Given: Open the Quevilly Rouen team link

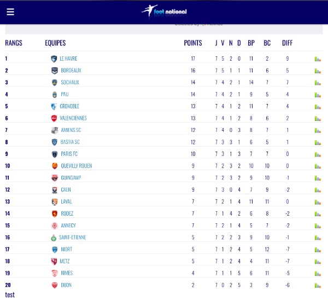Looking at the screenshot, I should (x=77, y=166).
